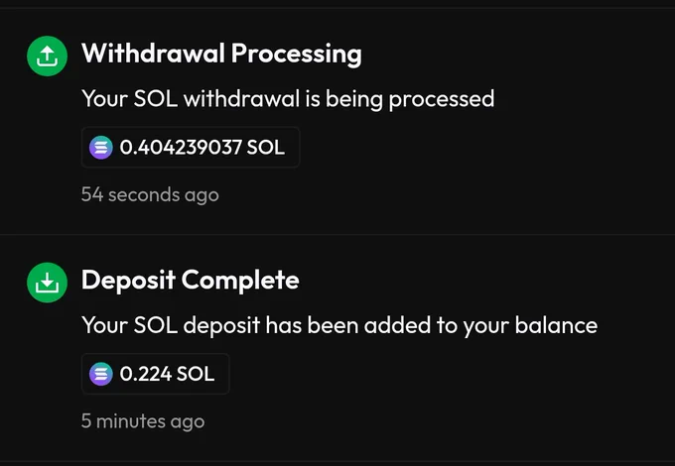The width and height of the screenshot is (675, 466).
Task: Click 'Your SOL withdrawal is being processed' text
Action: tap(288, 99)
